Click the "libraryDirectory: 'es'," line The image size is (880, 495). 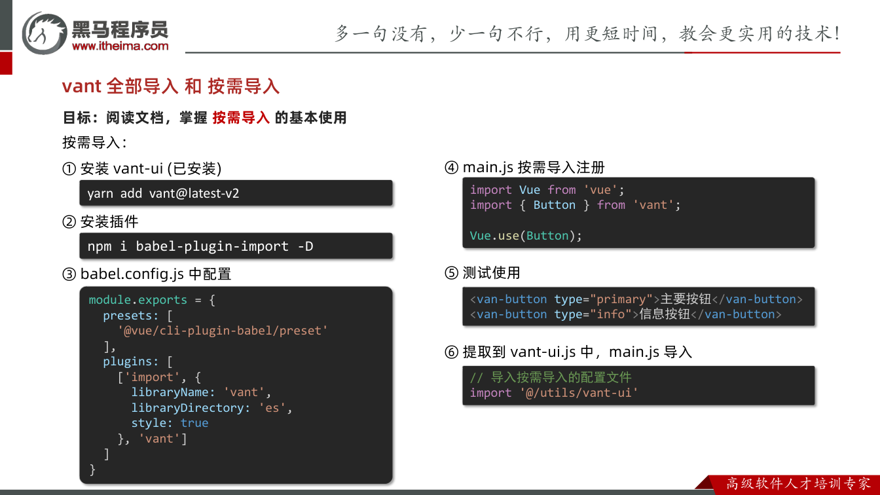coord(211,407)
